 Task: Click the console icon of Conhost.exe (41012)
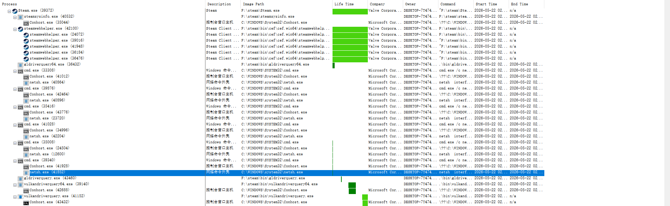point(26,77)
